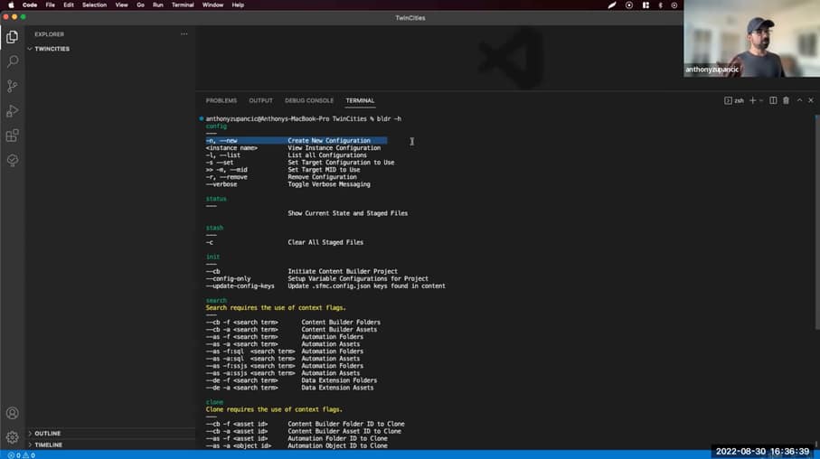Open the Explorer view in activity bar
The height and width of the screenshot is (459, 820).
point(12,37)
